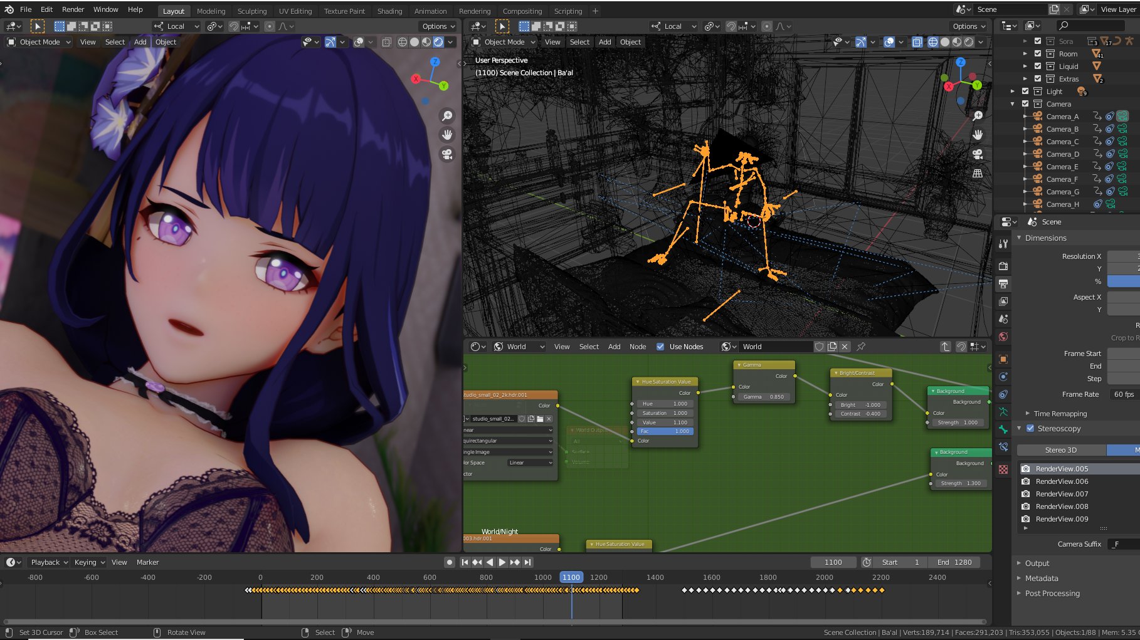
Task: Open the Playback dropdown in timeline
Action: [x=50, y=562]
